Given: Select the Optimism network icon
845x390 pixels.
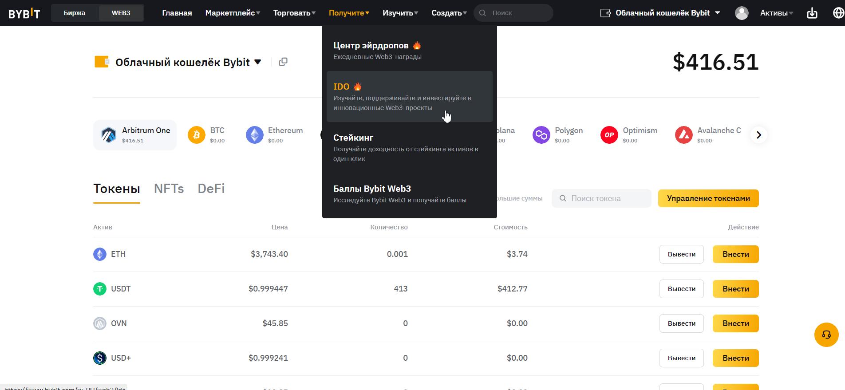Looking at the screenshot, I should 609,135.
